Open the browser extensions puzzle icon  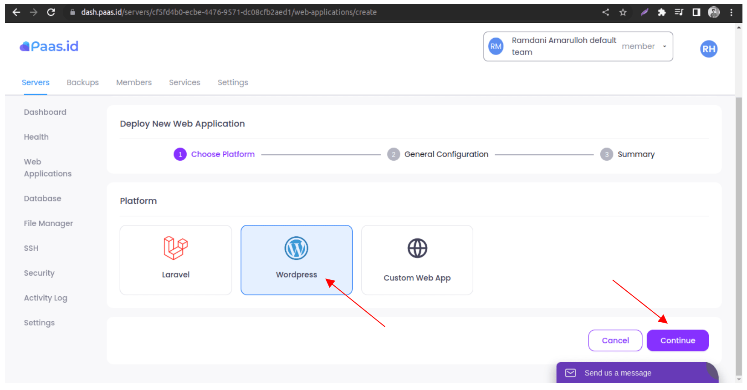[x=661, y=12]
